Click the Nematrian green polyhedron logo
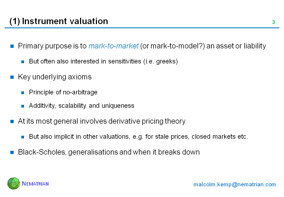Viewport: 284px width, 197px height. click(14, 183)
